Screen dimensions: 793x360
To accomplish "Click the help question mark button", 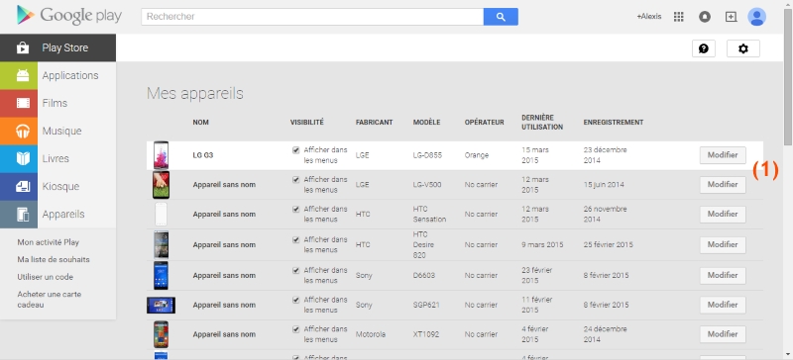I will [x=704, y=48].
